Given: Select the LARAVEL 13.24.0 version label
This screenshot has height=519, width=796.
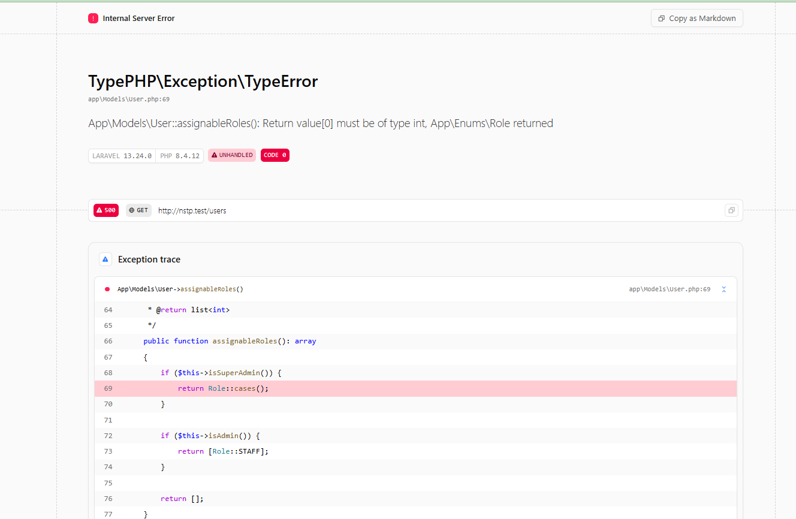Looking at the screenshot, I should click(122, 156).
